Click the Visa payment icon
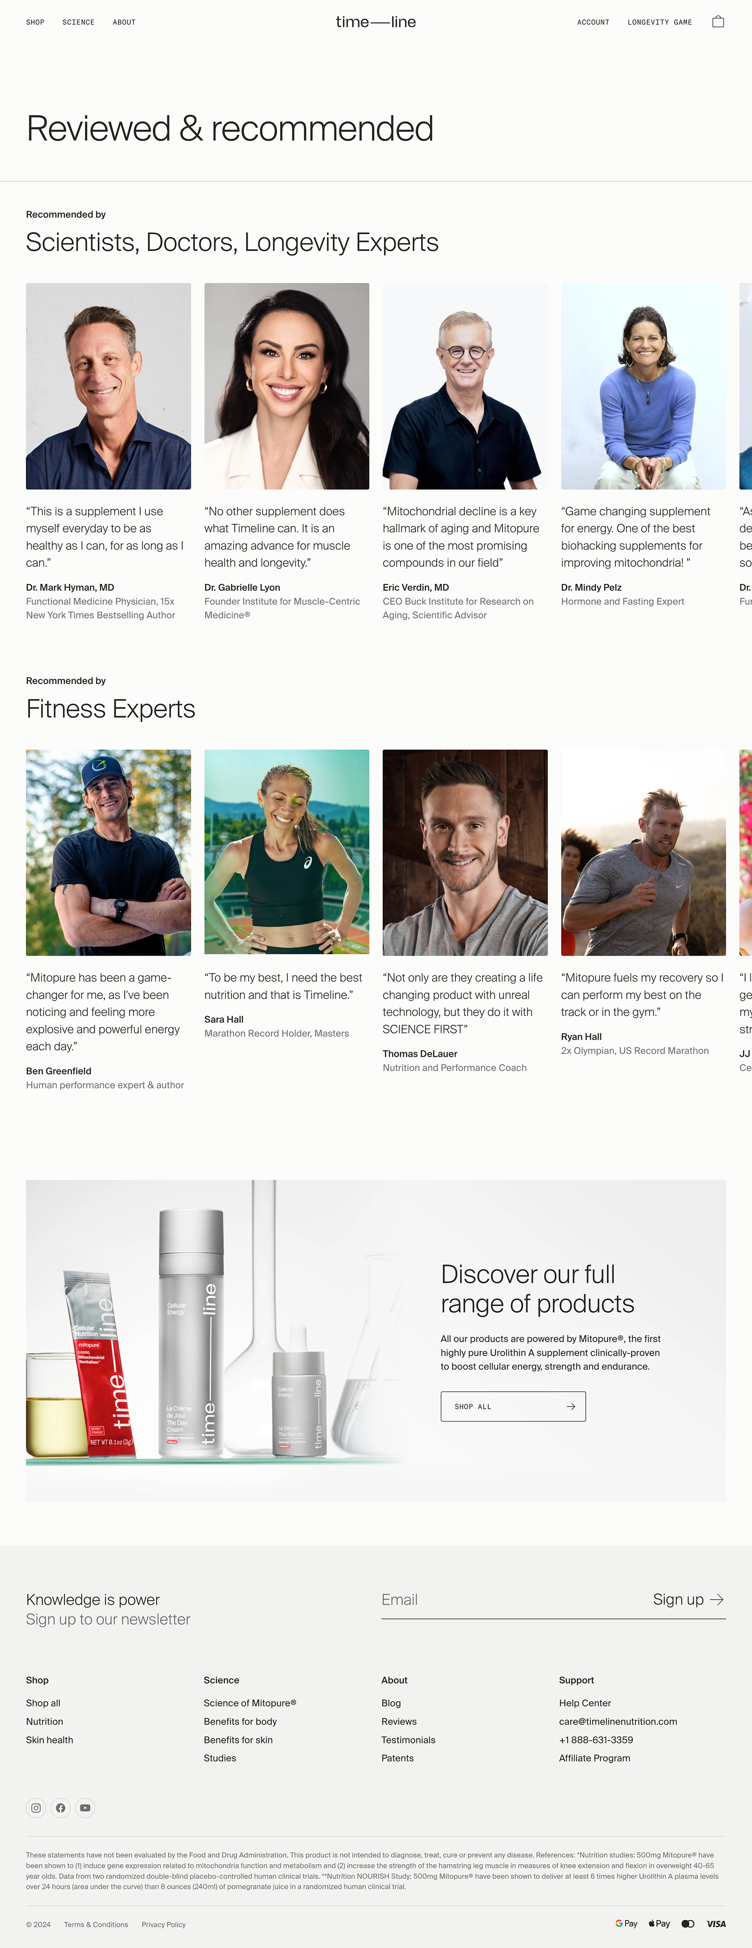Image resolution: width=752 pixels, height=1948 pixels. [716, 1924]
